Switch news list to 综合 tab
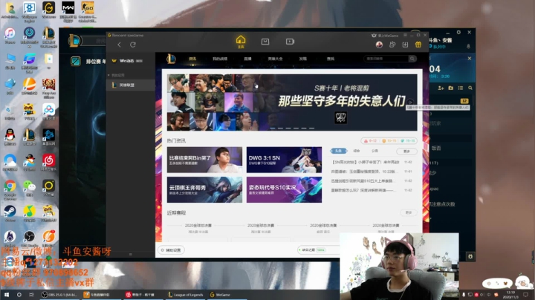 357,151
